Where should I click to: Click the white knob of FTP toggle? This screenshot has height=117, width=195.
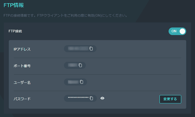(x=182, y=31)
